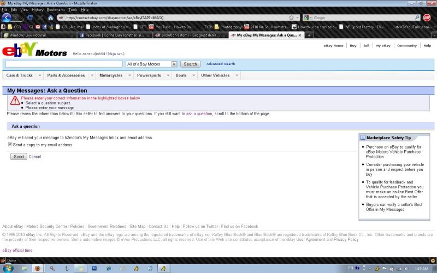Open the CSULA e-mail bookmark
The height and width of the screenshot is (273, 437).
pos(70,27)
